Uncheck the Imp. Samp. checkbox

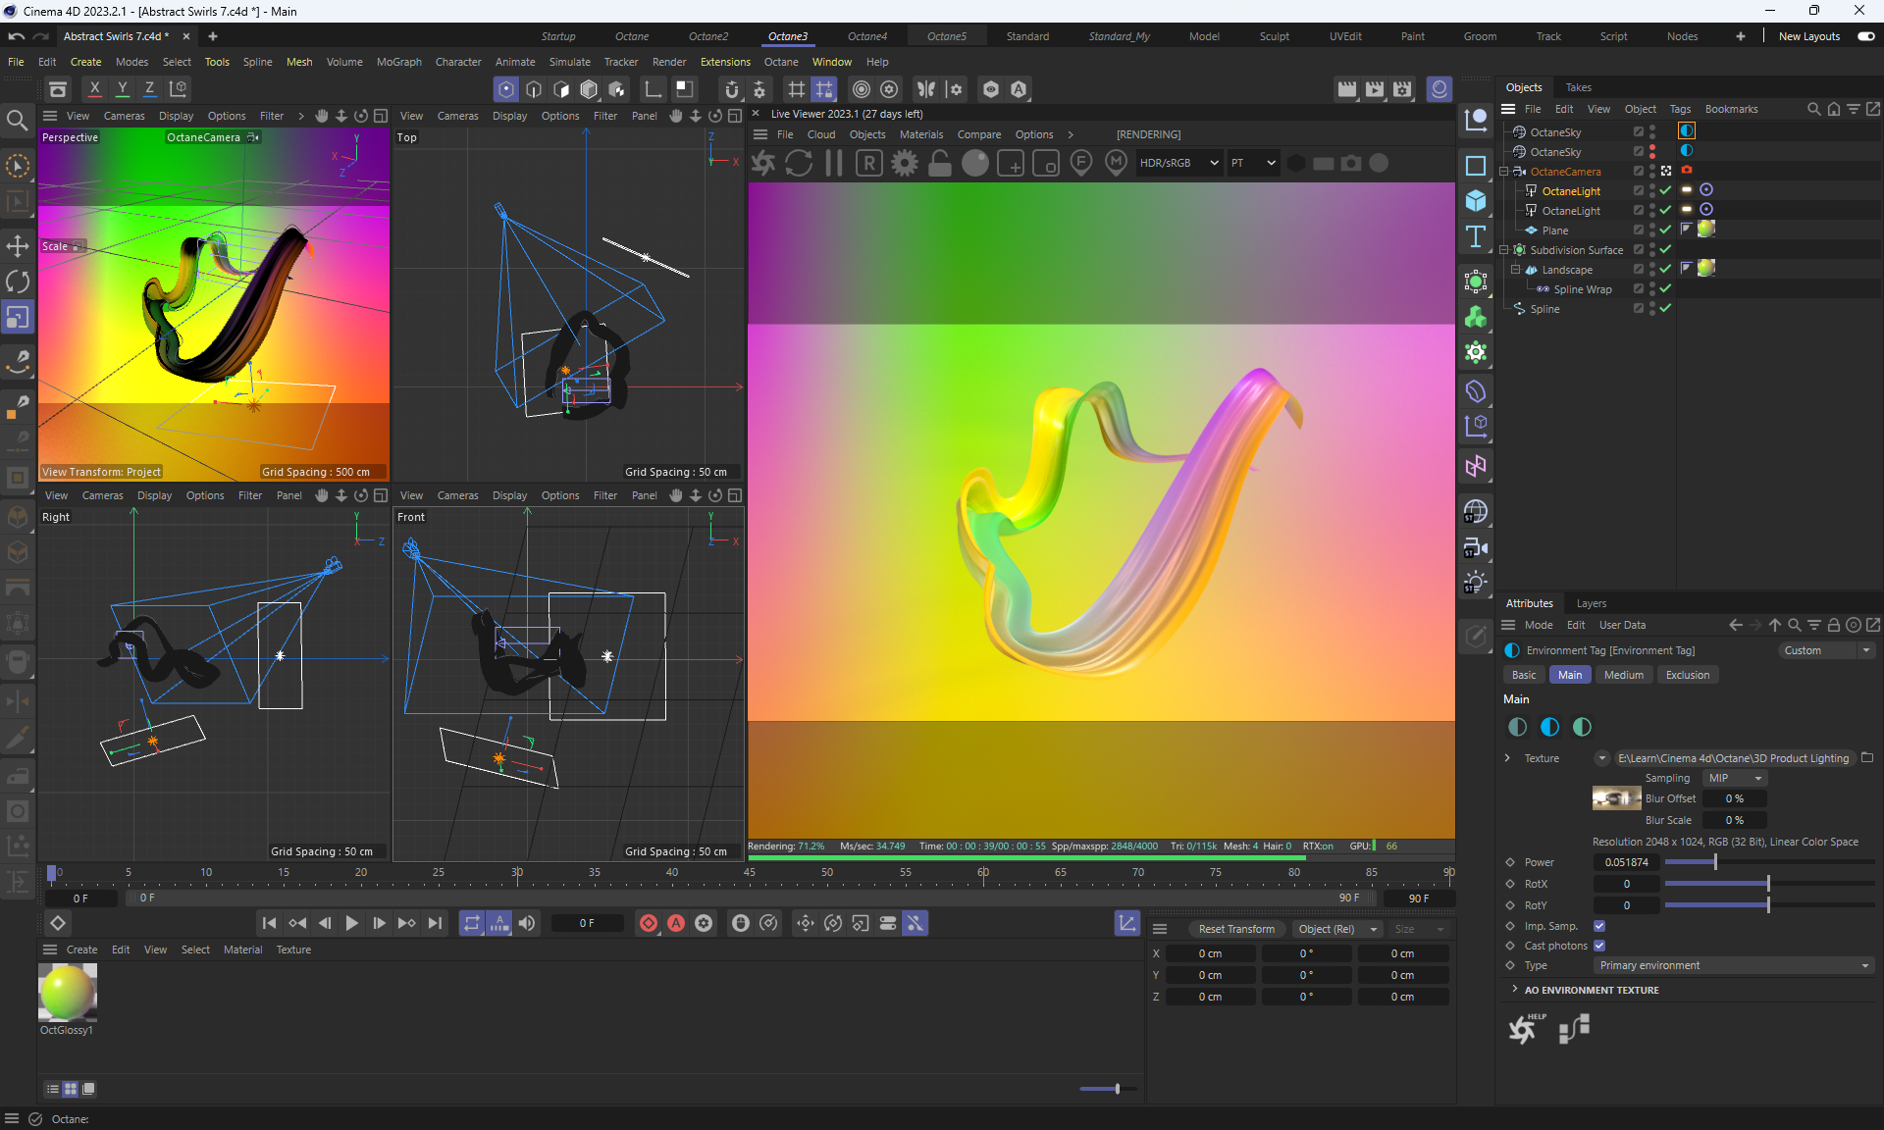(x=1599, y=926)
